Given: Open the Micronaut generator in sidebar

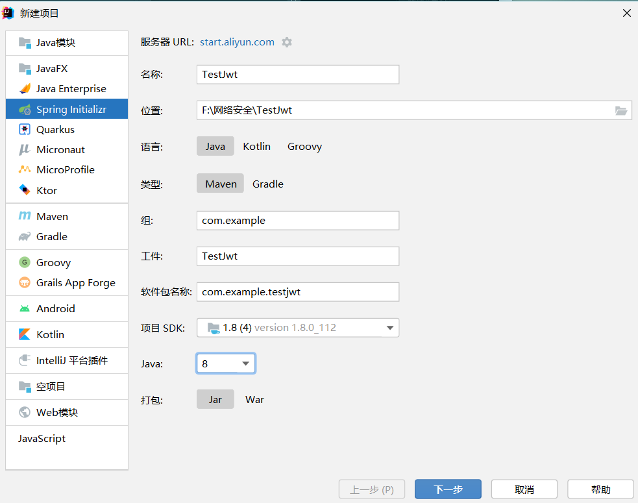Looking at the screenshot, I should point(58,149).
